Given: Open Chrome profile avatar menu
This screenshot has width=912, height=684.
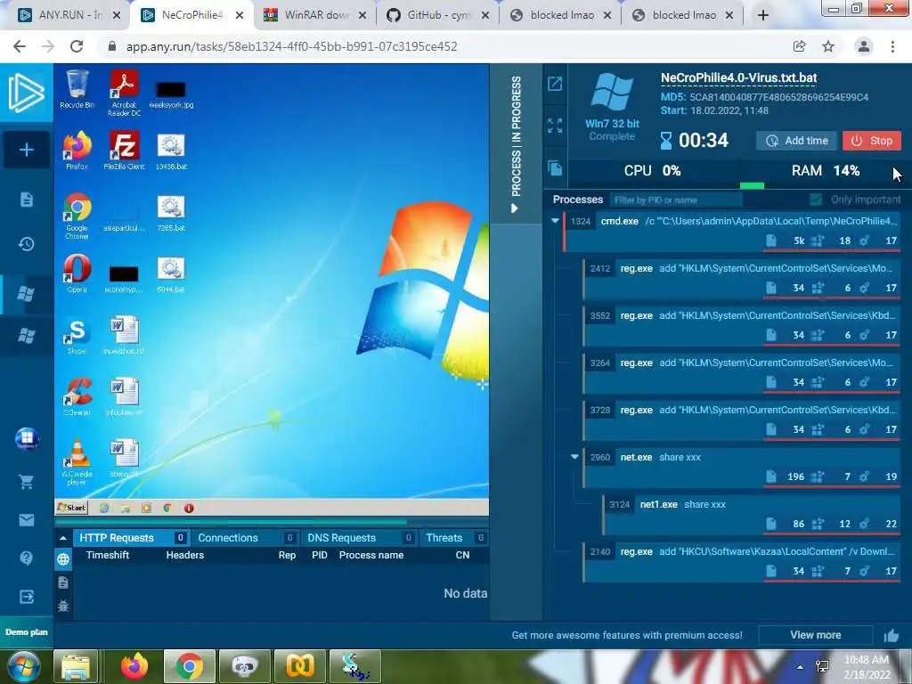Looking at the screenshot, I should [864, 46].
